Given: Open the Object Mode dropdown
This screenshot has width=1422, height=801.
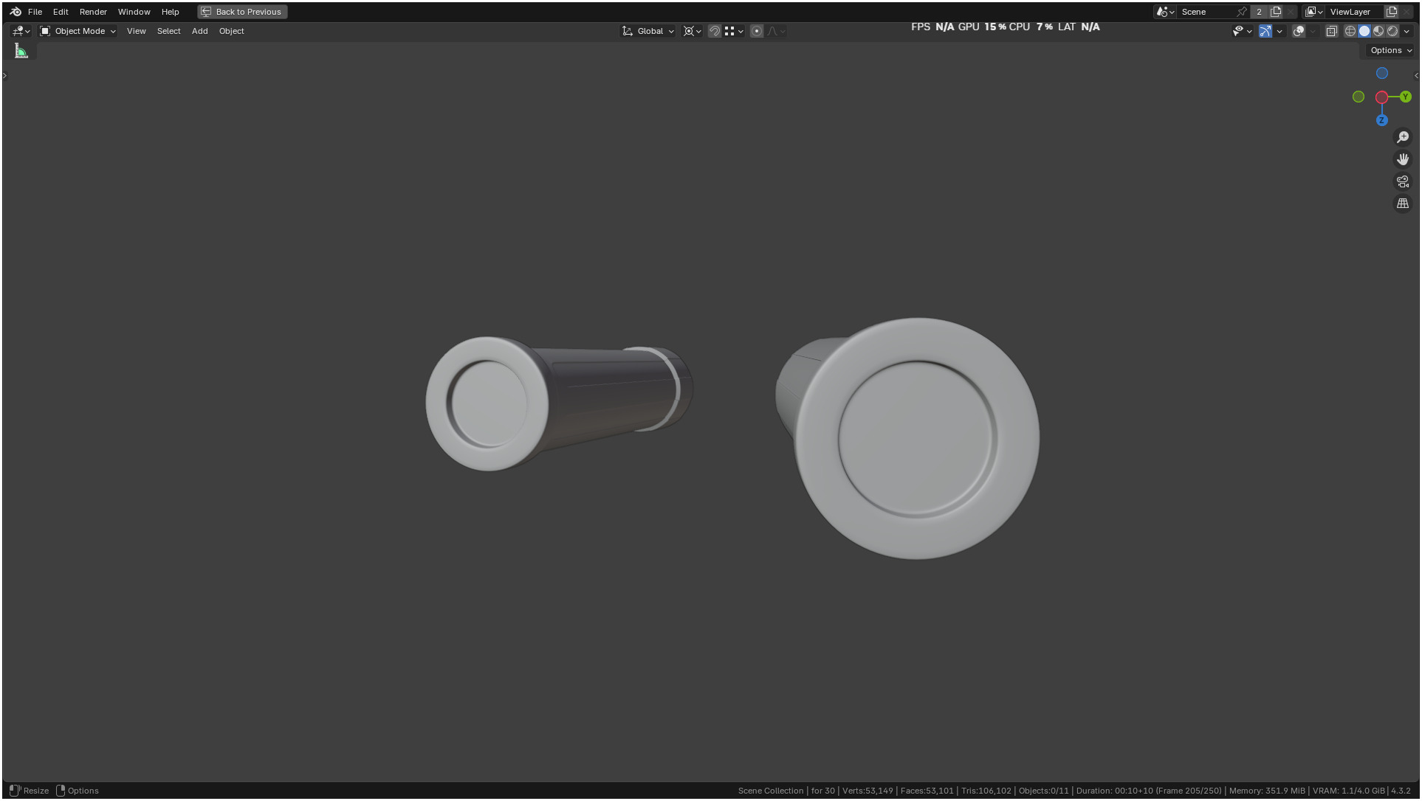Looking at the screenshot, I should point(78,31).
